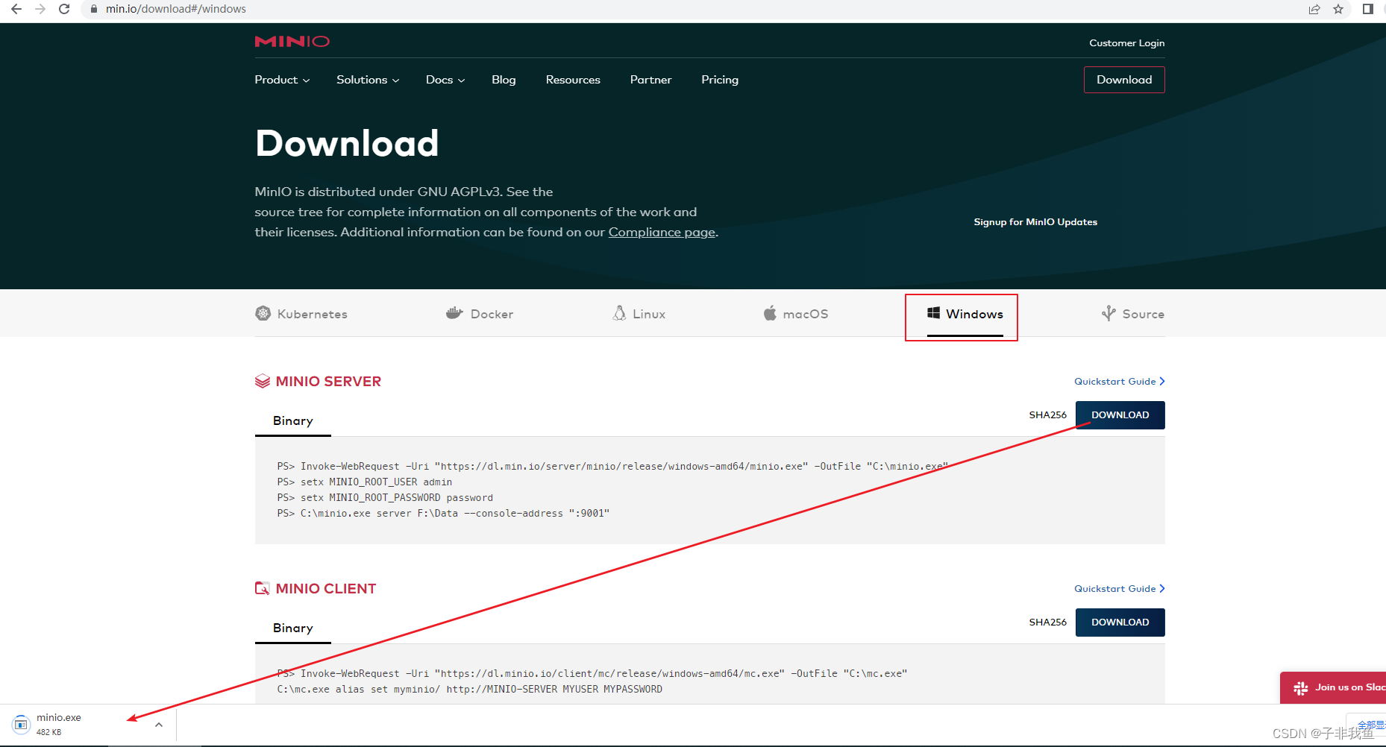The image size is (1386, 747).
Task: Click the MINIO SERVER heading
Action: click(328, 382)
